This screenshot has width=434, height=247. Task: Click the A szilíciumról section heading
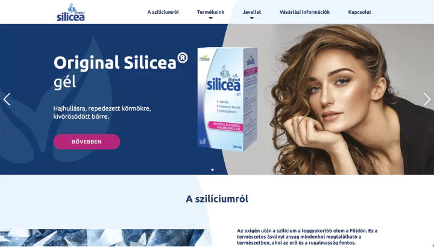(x=217, y=199)
